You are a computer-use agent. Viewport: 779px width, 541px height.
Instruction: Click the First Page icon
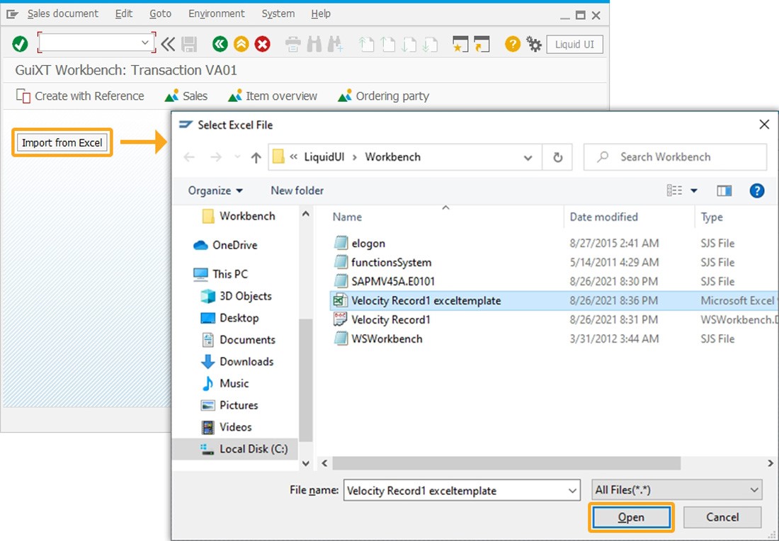(x=366, y=44)
